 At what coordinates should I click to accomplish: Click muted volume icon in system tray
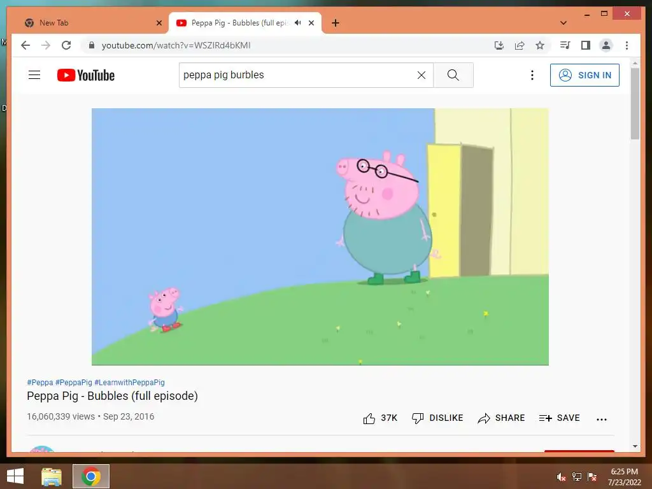tap(561, 477)
